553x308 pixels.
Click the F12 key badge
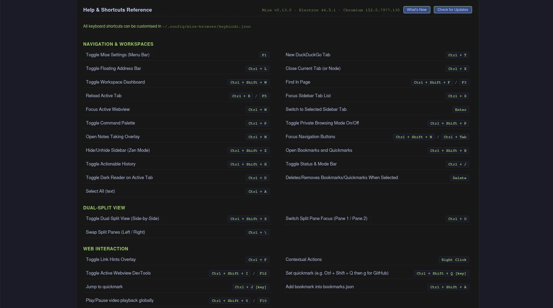click(x=263, y=273)
